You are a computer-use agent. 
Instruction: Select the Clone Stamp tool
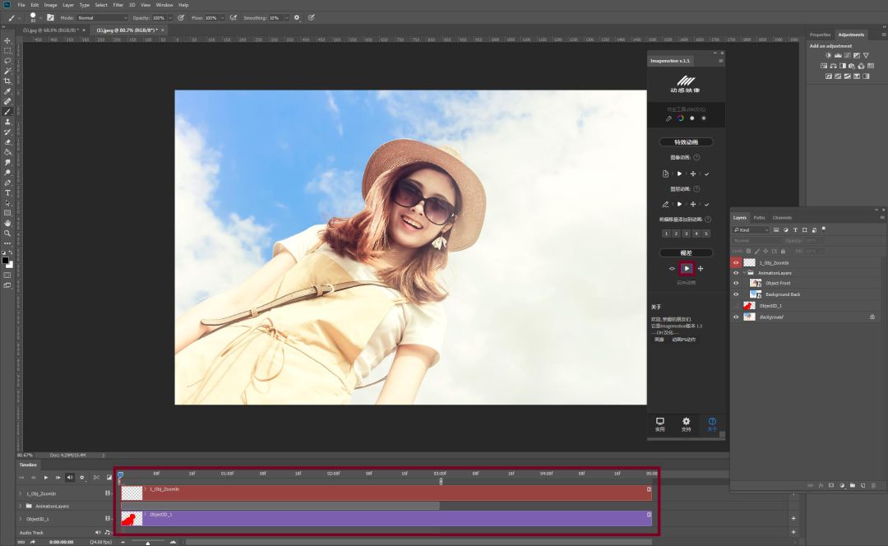tap(7, 122)
